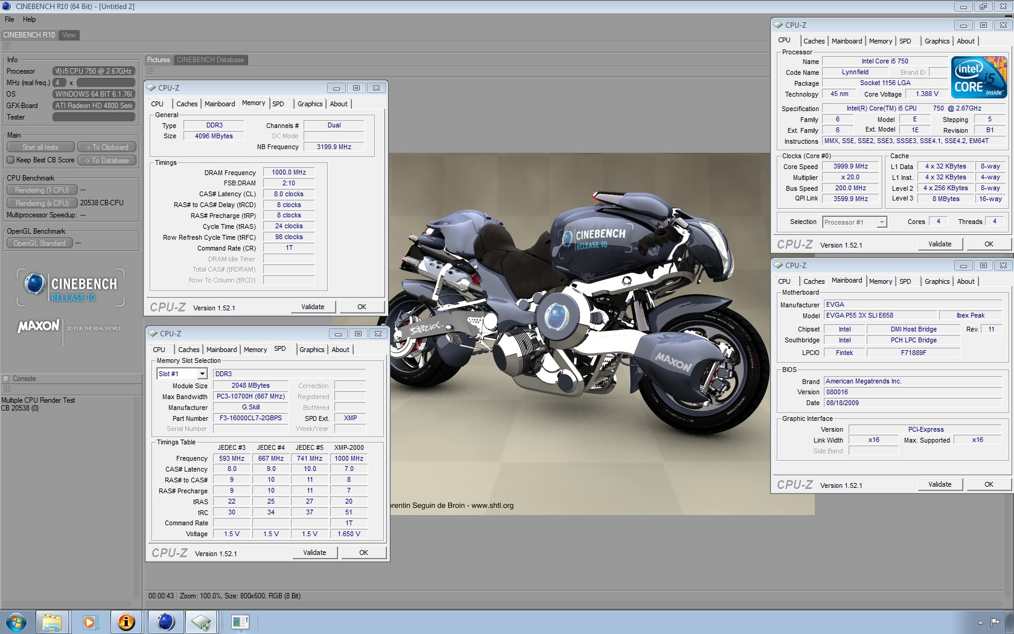Switch to Cinebench blue sphere taskbar icon
This screenshot has height=634, width=1014.
(x=165, y=622)
